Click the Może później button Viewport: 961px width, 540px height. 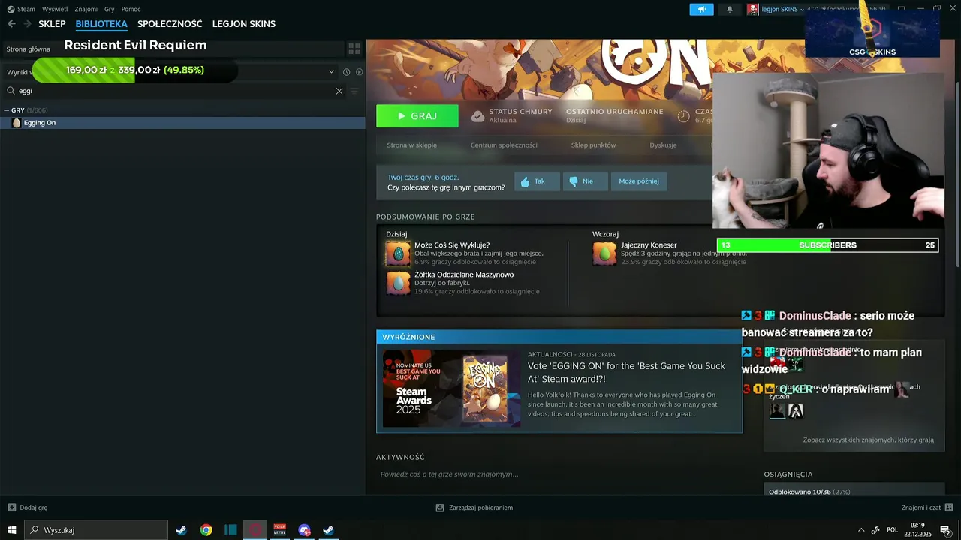coord(639,181)
